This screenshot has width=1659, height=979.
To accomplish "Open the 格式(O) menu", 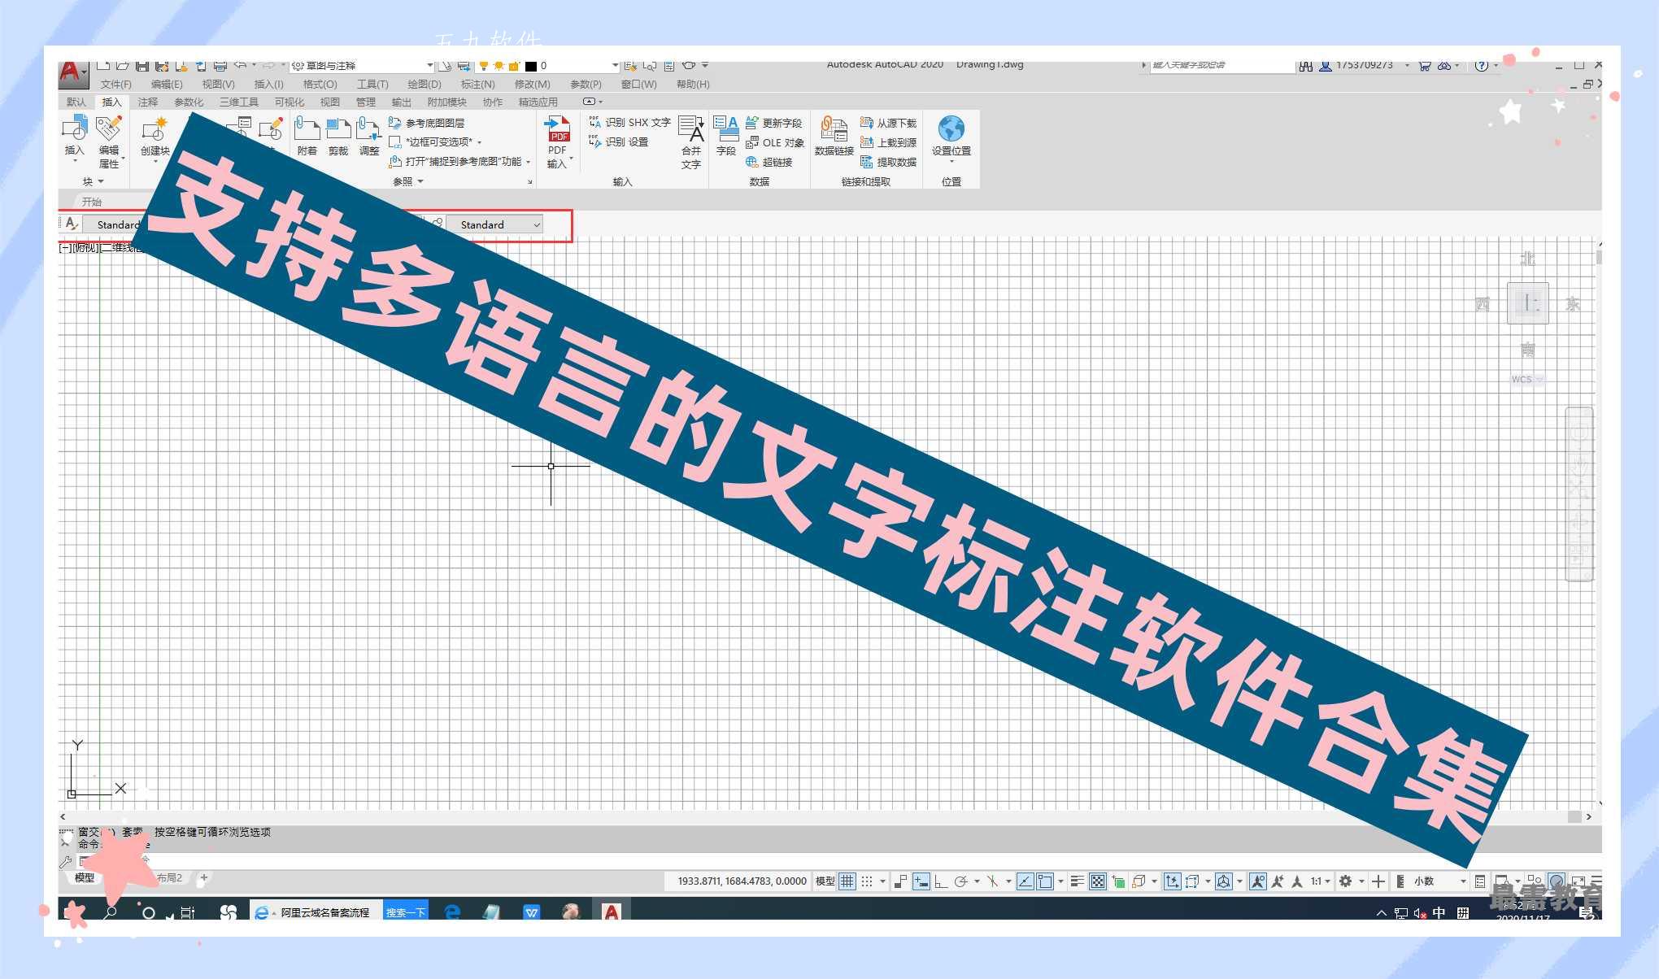I will 319,84.
